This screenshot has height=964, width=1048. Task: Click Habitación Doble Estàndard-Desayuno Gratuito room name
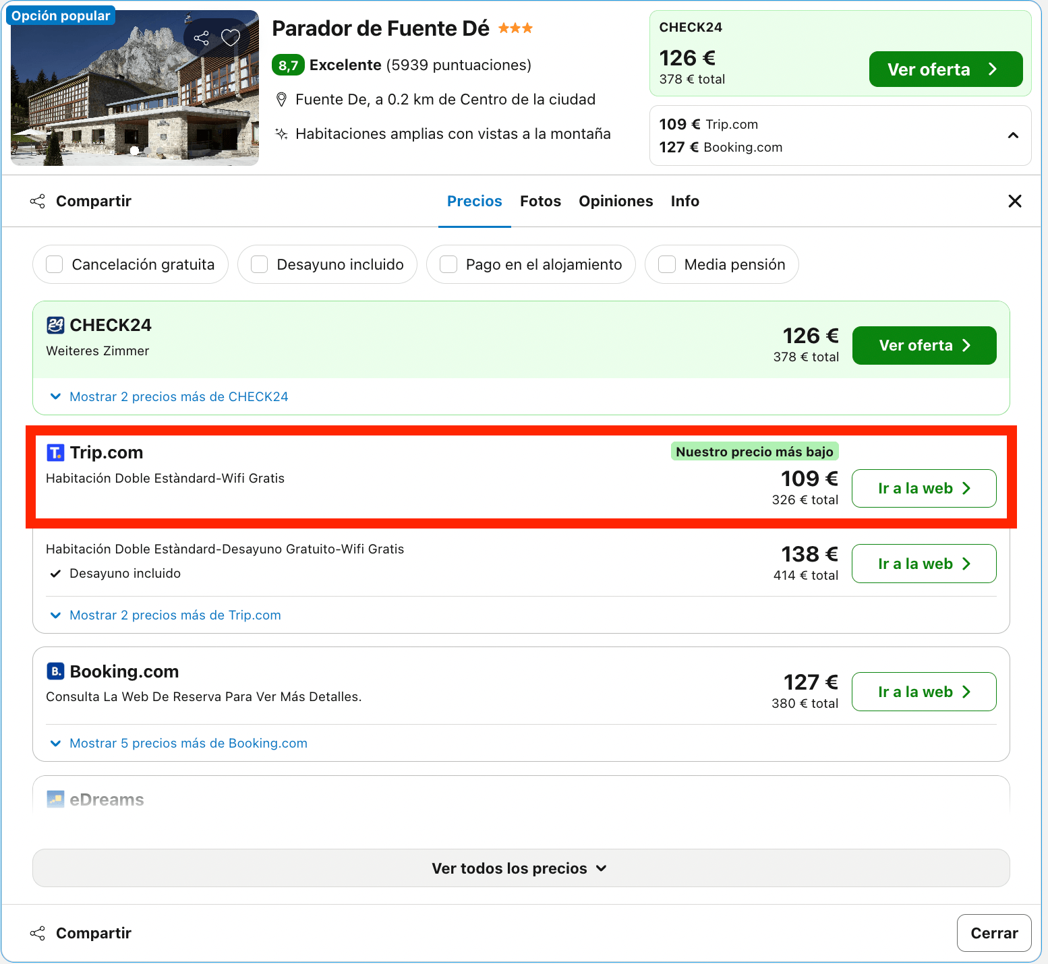(225, 549)
